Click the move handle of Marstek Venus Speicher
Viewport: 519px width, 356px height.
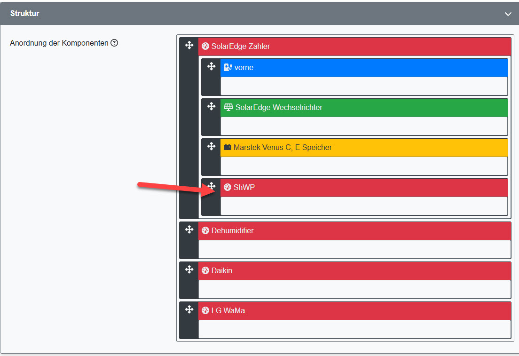pos(211,146)
